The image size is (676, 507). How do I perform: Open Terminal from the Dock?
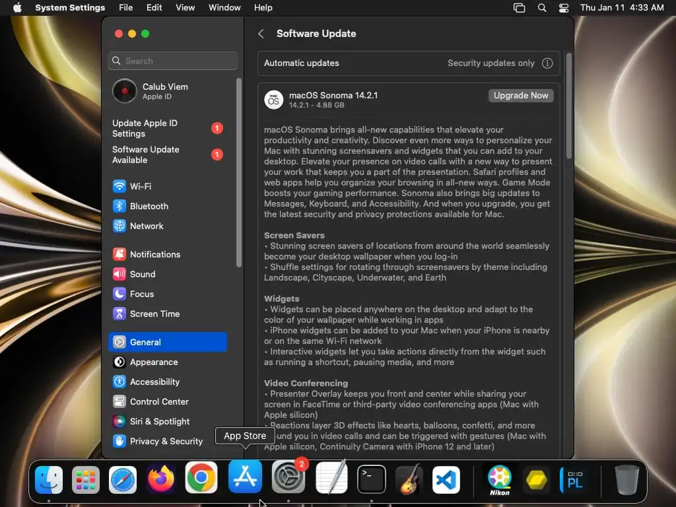pos(371,479)
